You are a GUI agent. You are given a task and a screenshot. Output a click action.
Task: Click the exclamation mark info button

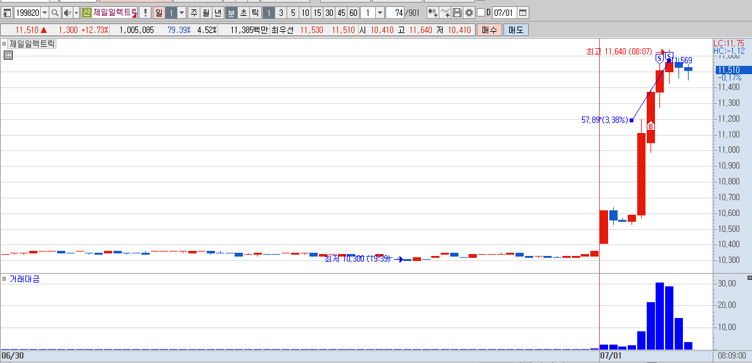145,13
